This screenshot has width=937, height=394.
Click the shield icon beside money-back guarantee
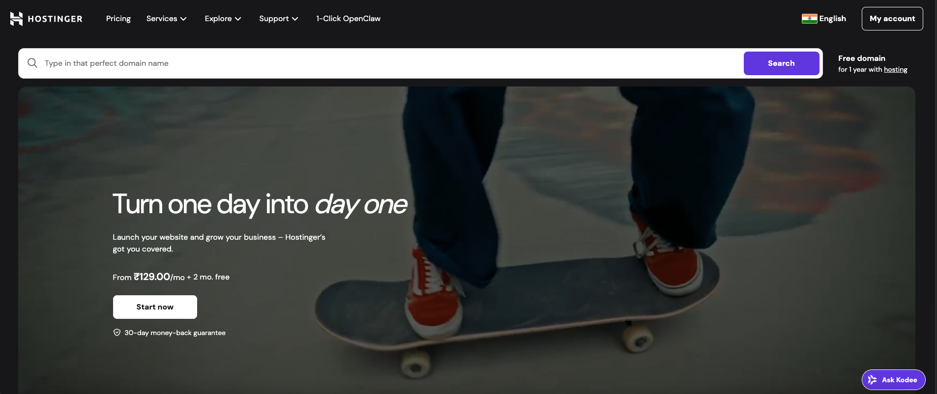(117, 333)
